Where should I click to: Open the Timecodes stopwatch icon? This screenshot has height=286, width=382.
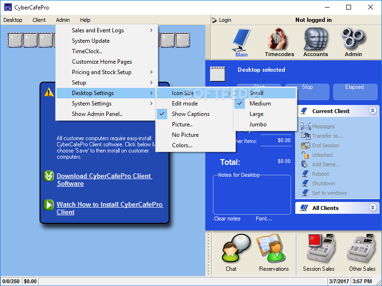click(277, 39)
